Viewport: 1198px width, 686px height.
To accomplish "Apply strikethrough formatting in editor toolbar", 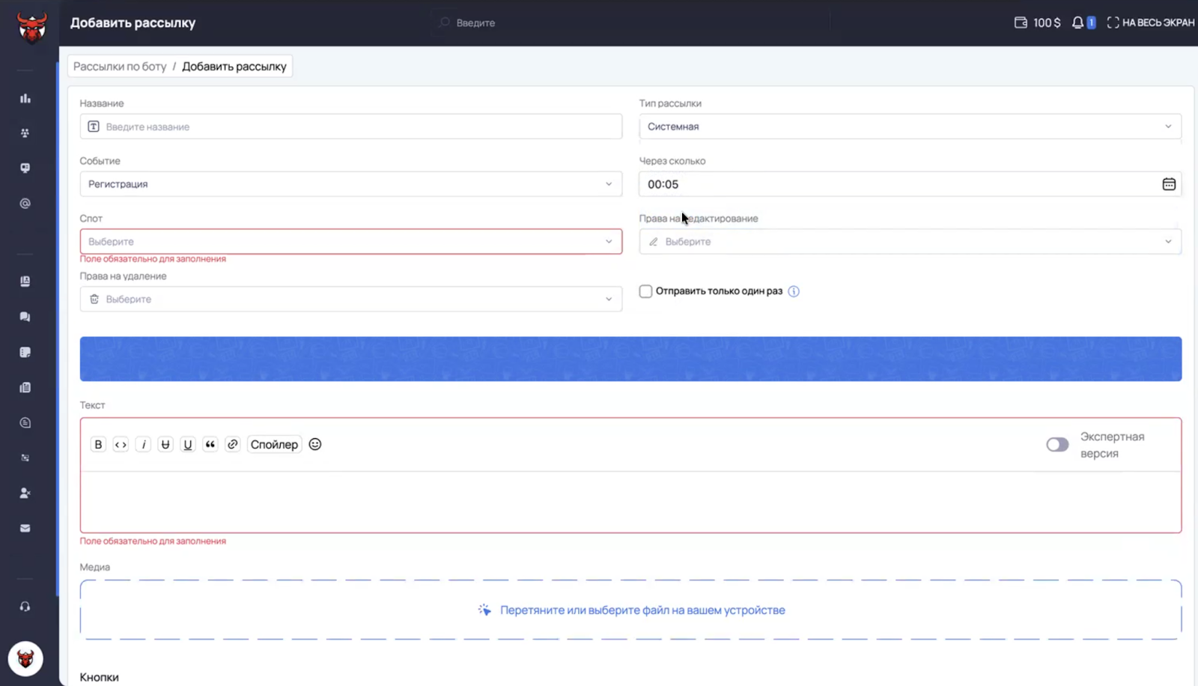I will click(x=165, y=444).
